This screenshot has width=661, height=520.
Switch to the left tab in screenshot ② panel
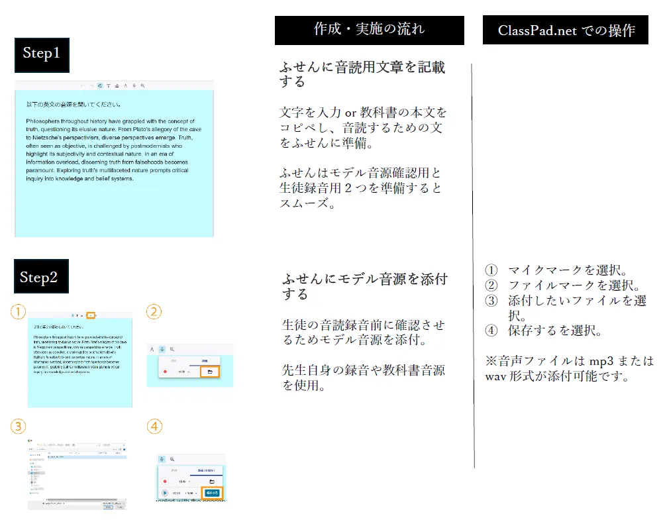pos(175,361)
